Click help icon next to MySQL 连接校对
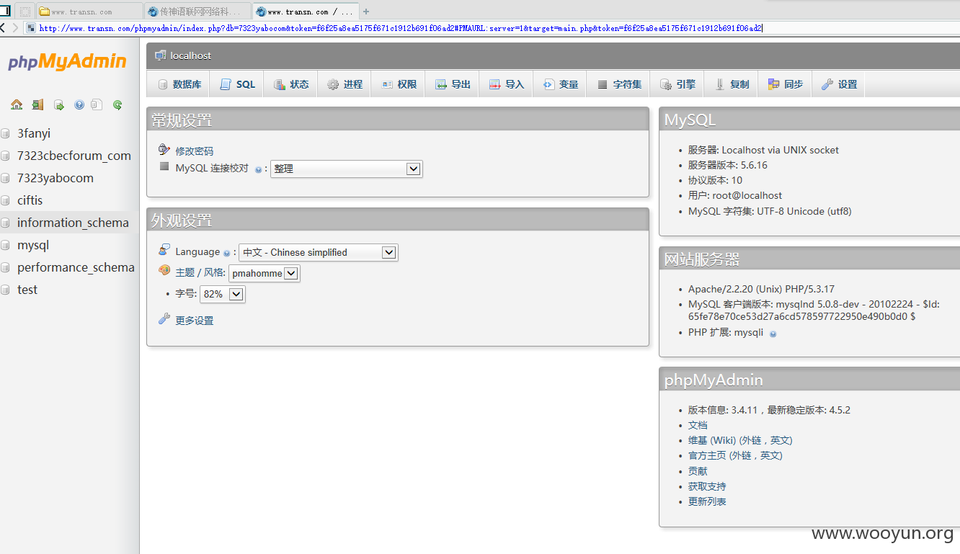The height and width of the screenshot is (554, 960). 258,169
